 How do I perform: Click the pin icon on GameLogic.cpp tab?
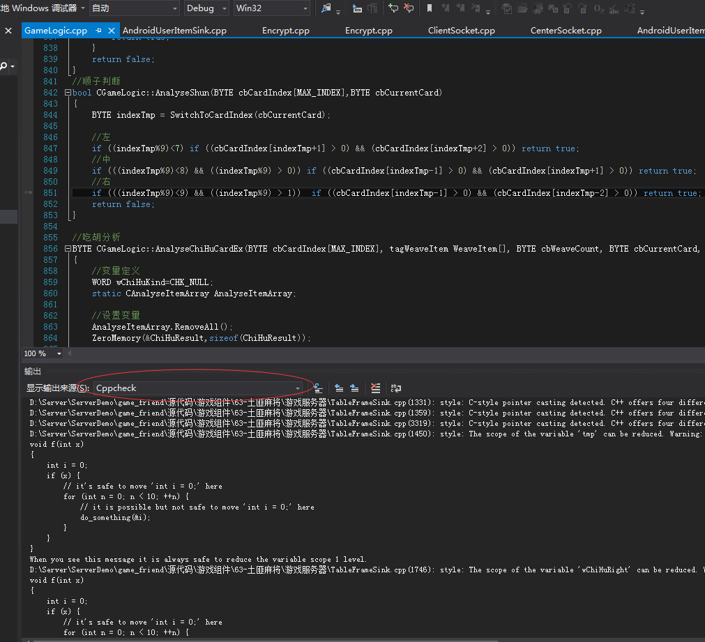[x=98, y=30]
